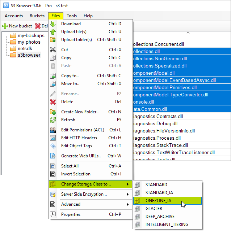
Task: Click the green plus New bucket icon
Action: pyautogui.click(x=5, y=26)
